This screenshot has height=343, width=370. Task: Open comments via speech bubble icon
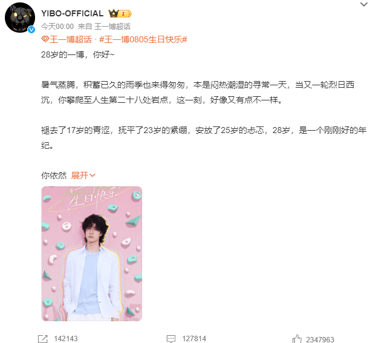171,339
